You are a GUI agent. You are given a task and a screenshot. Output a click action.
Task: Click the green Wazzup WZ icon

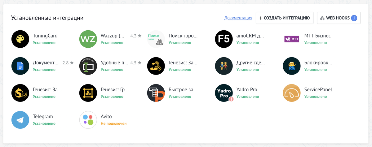pyautogui.click(x=88, y=39)
